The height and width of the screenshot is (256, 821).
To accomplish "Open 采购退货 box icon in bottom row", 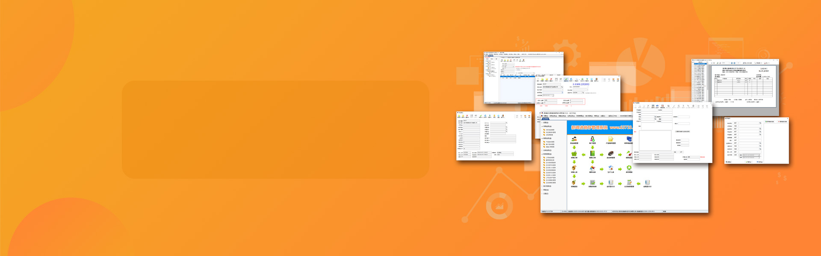I will pos(574,182).
